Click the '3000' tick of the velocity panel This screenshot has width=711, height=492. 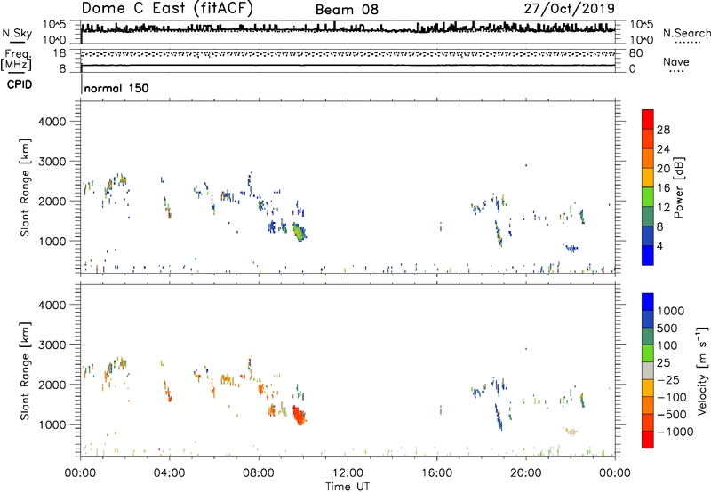[x=52, y=345]
